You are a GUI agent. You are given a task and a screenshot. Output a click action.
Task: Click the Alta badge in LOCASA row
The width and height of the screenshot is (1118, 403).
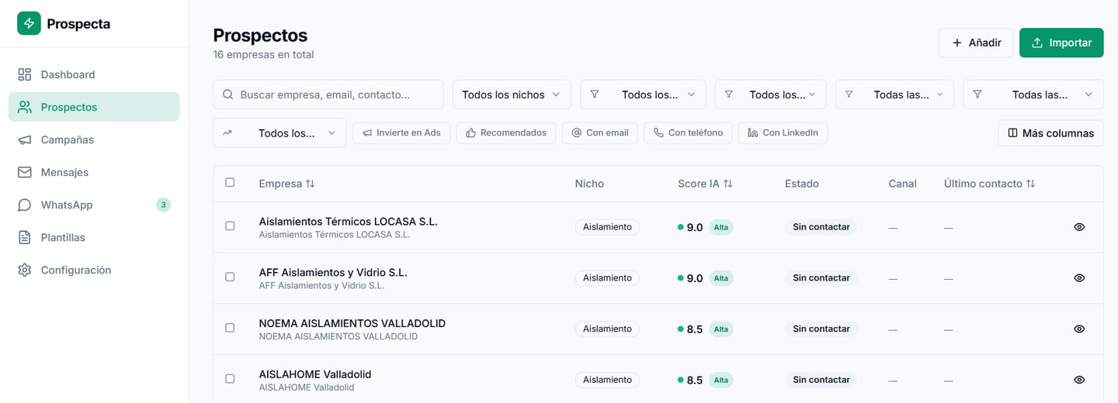pos(721,227)
